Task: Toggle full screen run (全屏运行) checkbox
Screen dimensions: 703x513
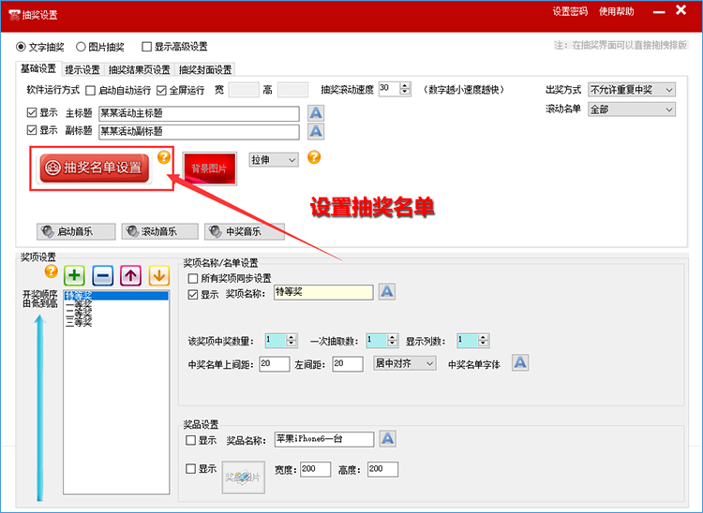Action: click(x=161, y=91)
